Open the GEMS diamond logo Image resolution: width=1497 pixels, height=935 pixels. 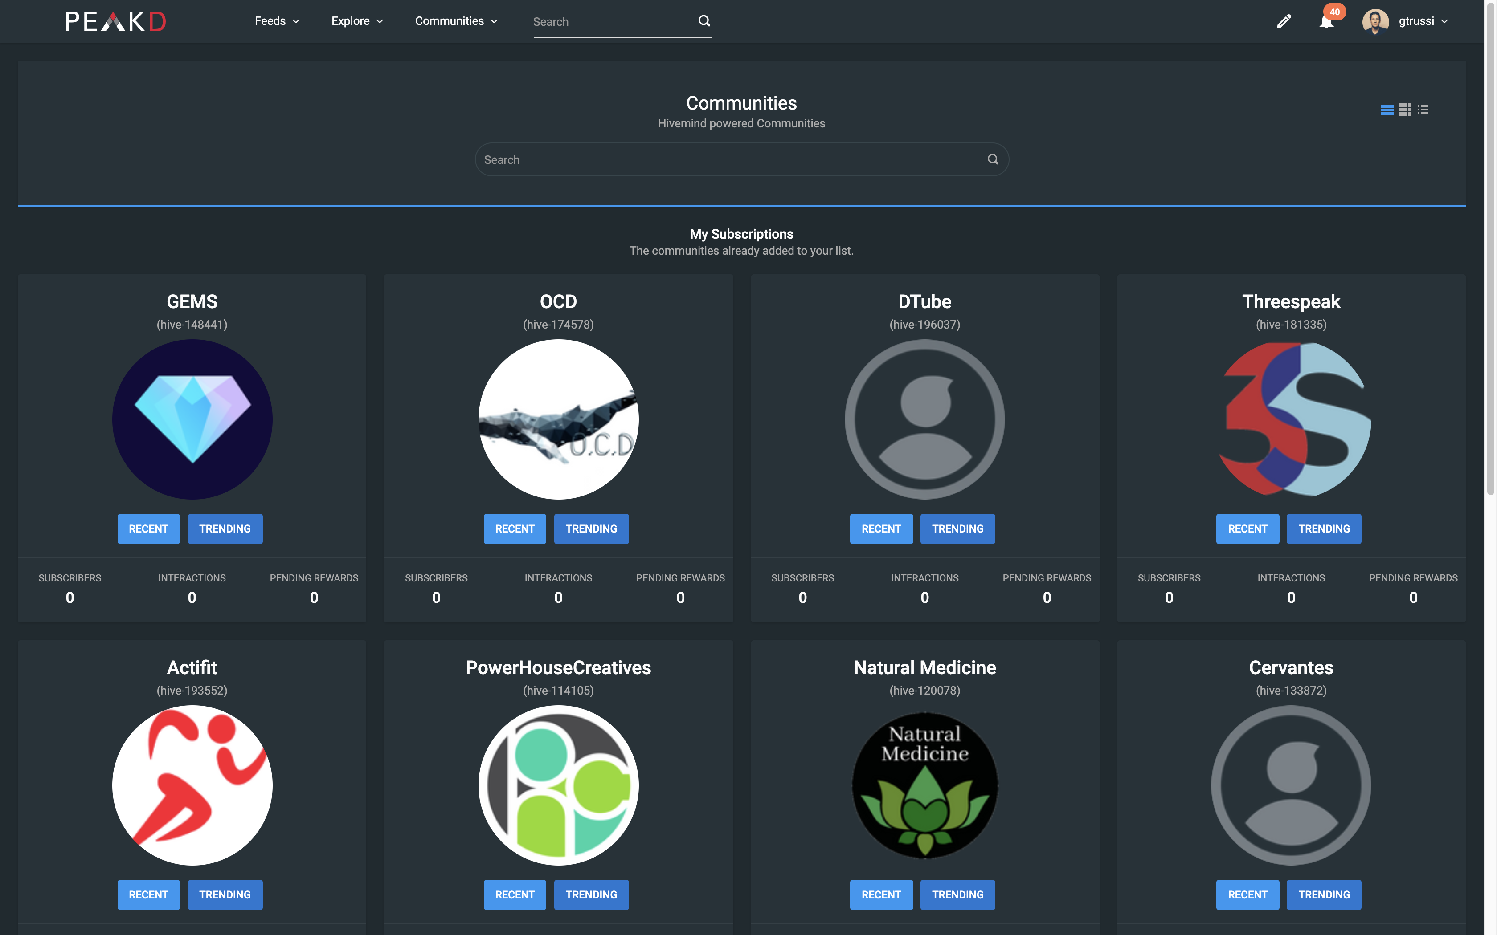click(192, 419)
